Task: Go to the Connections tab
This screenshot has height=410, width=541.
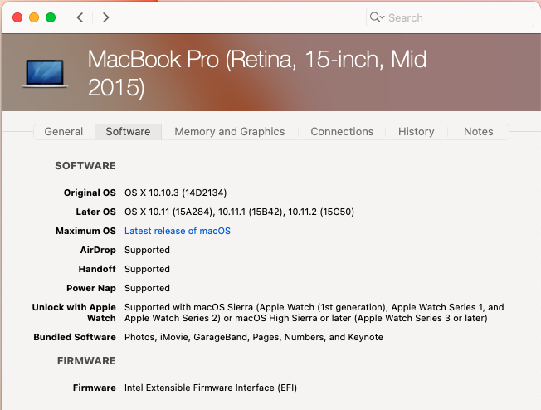Action: point(342,132)
